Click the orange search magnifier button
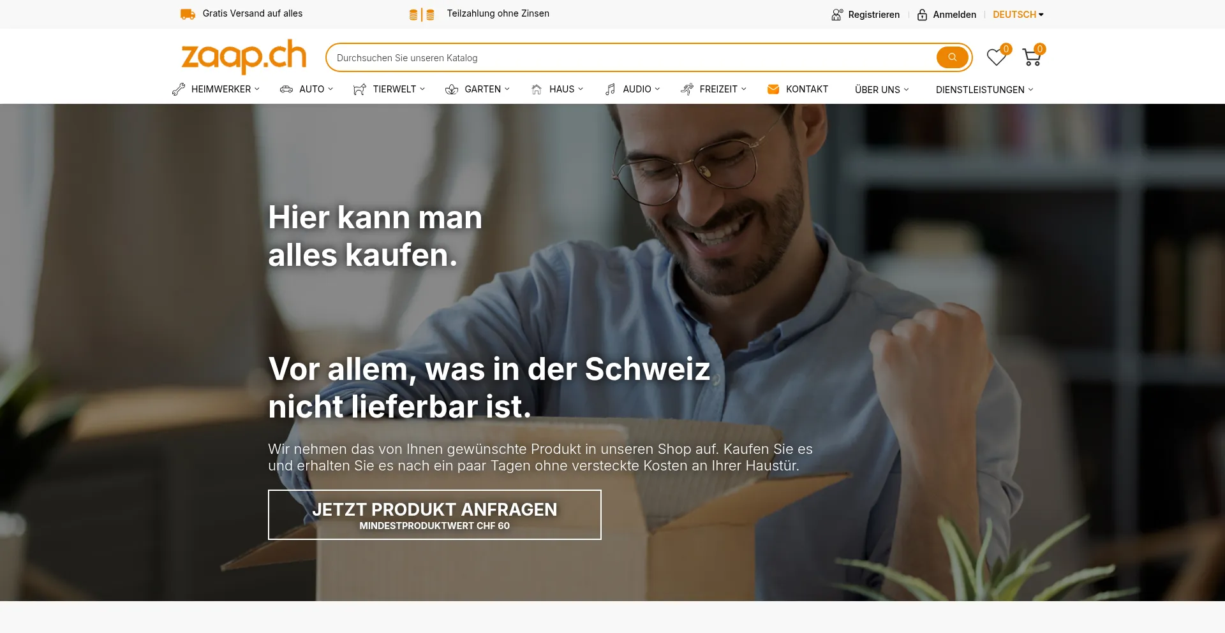The image size is (1225, 633). coord(952,57)
